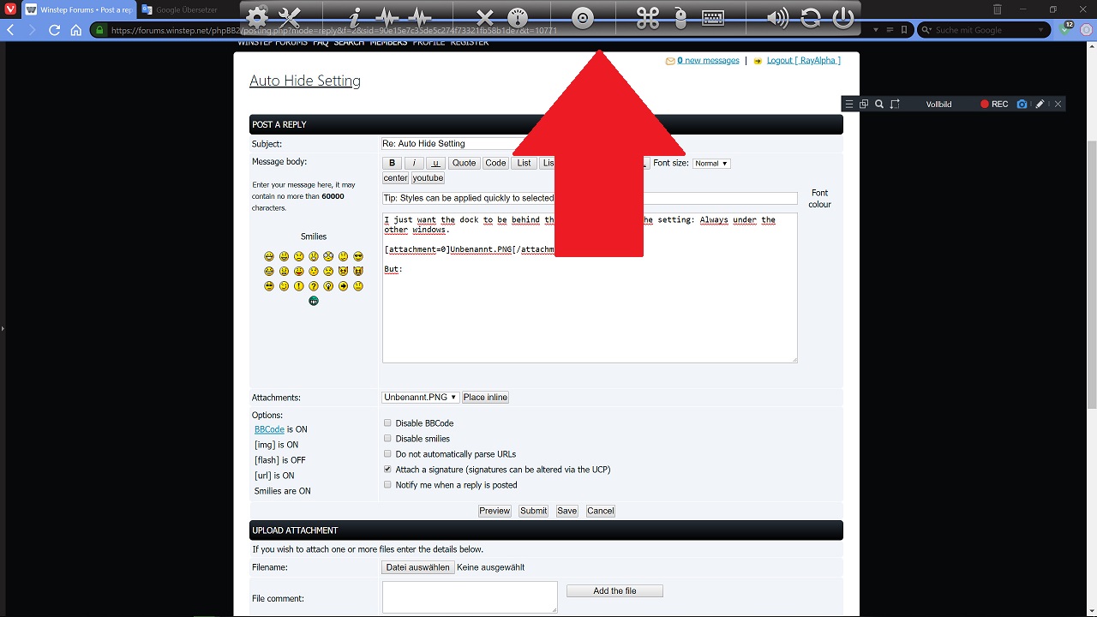Enable the Disable BBCode checkbox
Screen dimensions: 1097x617
pyautogui.click(x=387, y=423)
